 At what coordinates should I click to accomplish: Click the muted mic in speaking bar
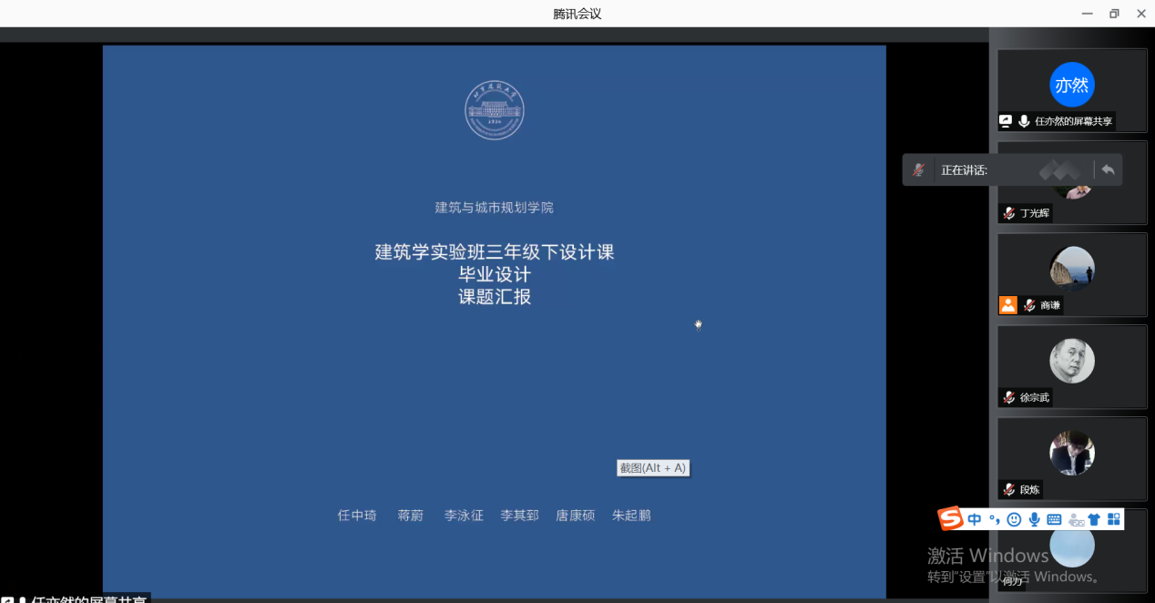[919, 169]
